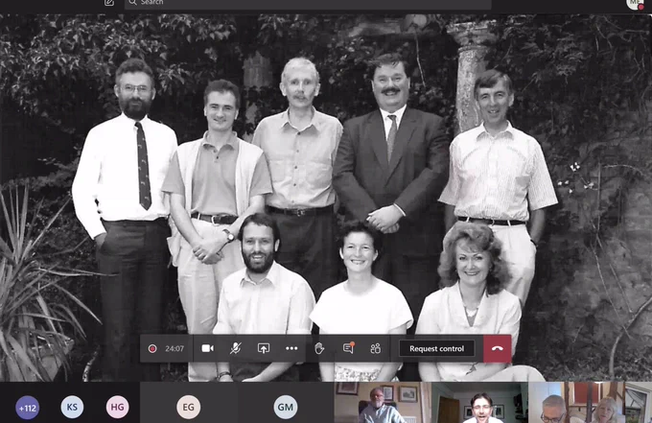The image size is (652, 423).
Task: Open the profile avatar at top right
Action: coord(635,4)
